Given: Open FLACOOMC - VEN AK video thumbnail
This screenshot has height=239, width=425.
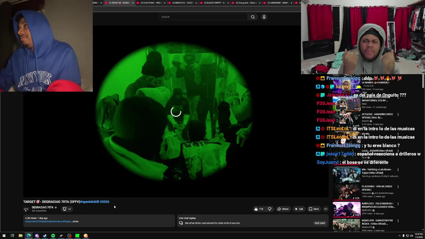Looking at the screenshot, I should coord(346,192).
